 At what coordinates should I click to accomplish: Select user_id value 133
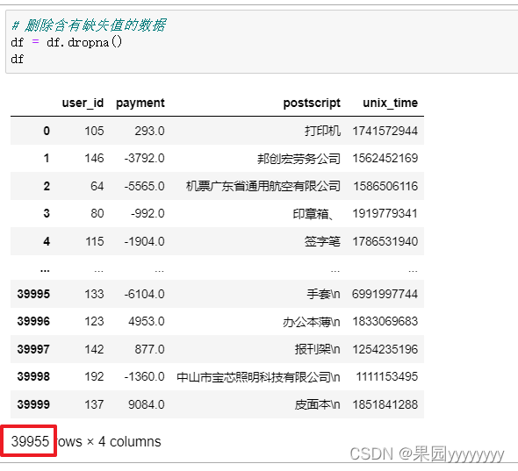[x=94, y=294]
